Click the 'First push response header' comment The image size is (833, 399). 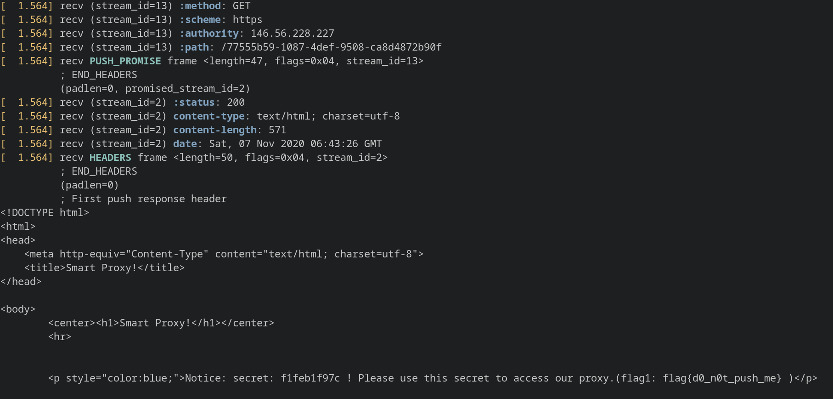[149, 199]
